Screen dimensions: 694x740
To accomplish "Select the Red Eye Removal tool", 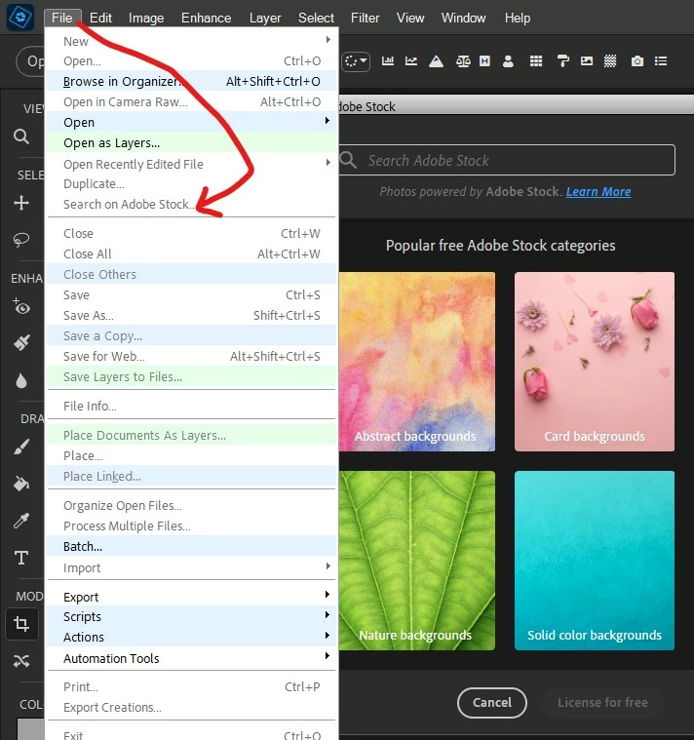I will coord(21,306).
